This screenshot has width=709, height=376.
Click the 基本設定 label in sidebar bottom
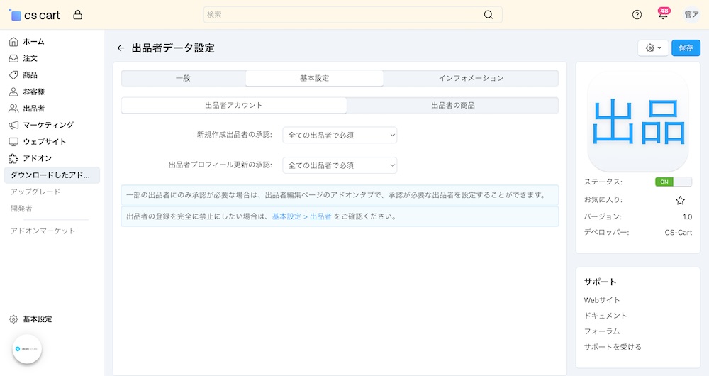pyautogui.click(x=38, y=319)
